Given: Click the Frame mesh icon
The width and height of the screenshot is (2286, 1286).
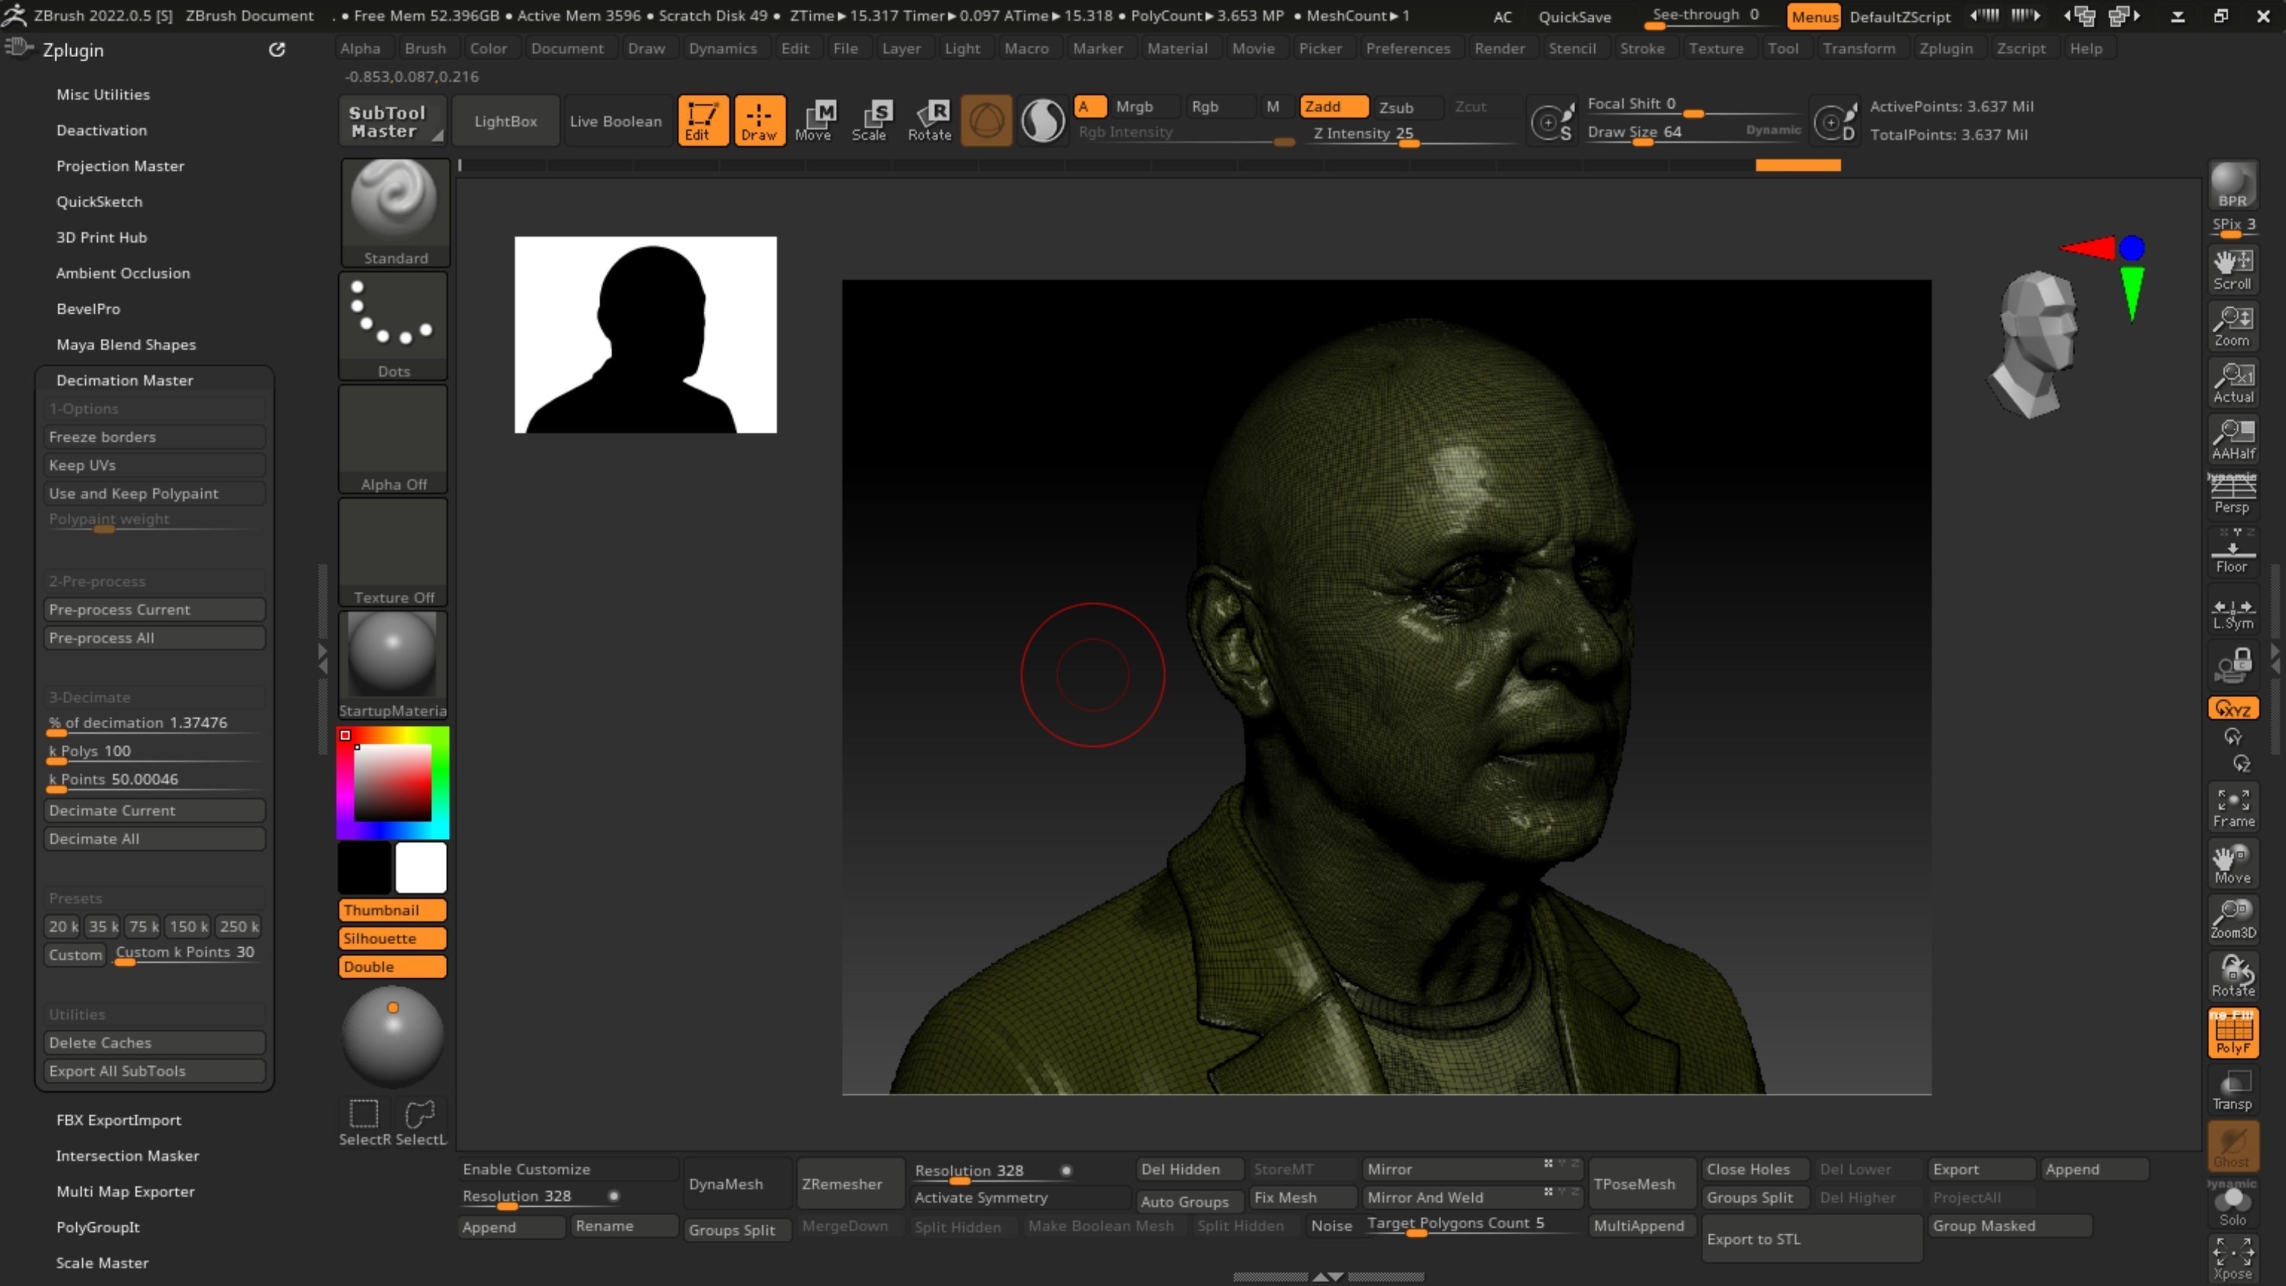Looking at the screenshot, I should coord(2233,807).
